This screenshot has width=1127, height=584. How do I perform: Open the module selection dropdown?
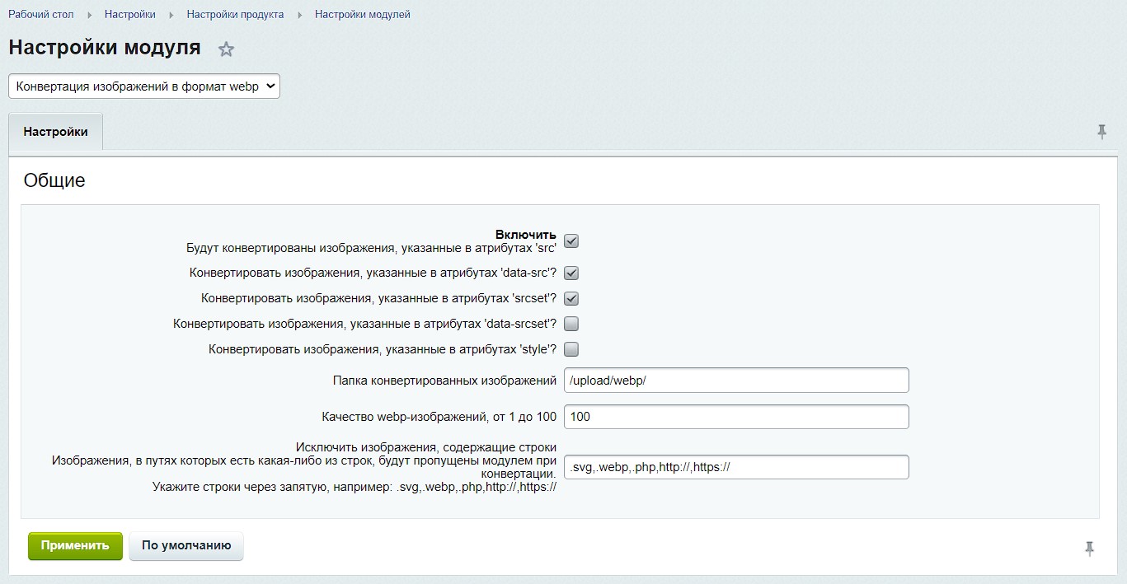(x=144, y=86)
